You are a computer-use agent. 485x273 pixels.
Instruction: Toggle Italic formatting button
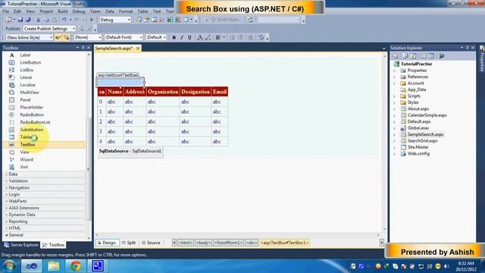point(182,37)
